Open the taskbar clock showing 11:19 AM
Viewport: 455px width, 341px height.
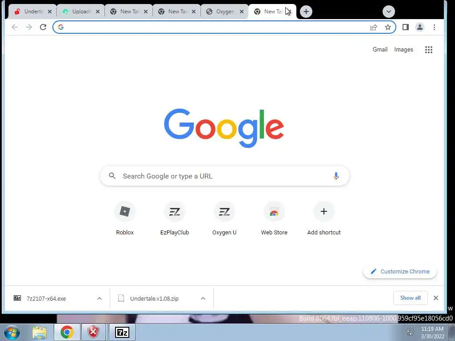pyautogui.click(x=432, y=333)
